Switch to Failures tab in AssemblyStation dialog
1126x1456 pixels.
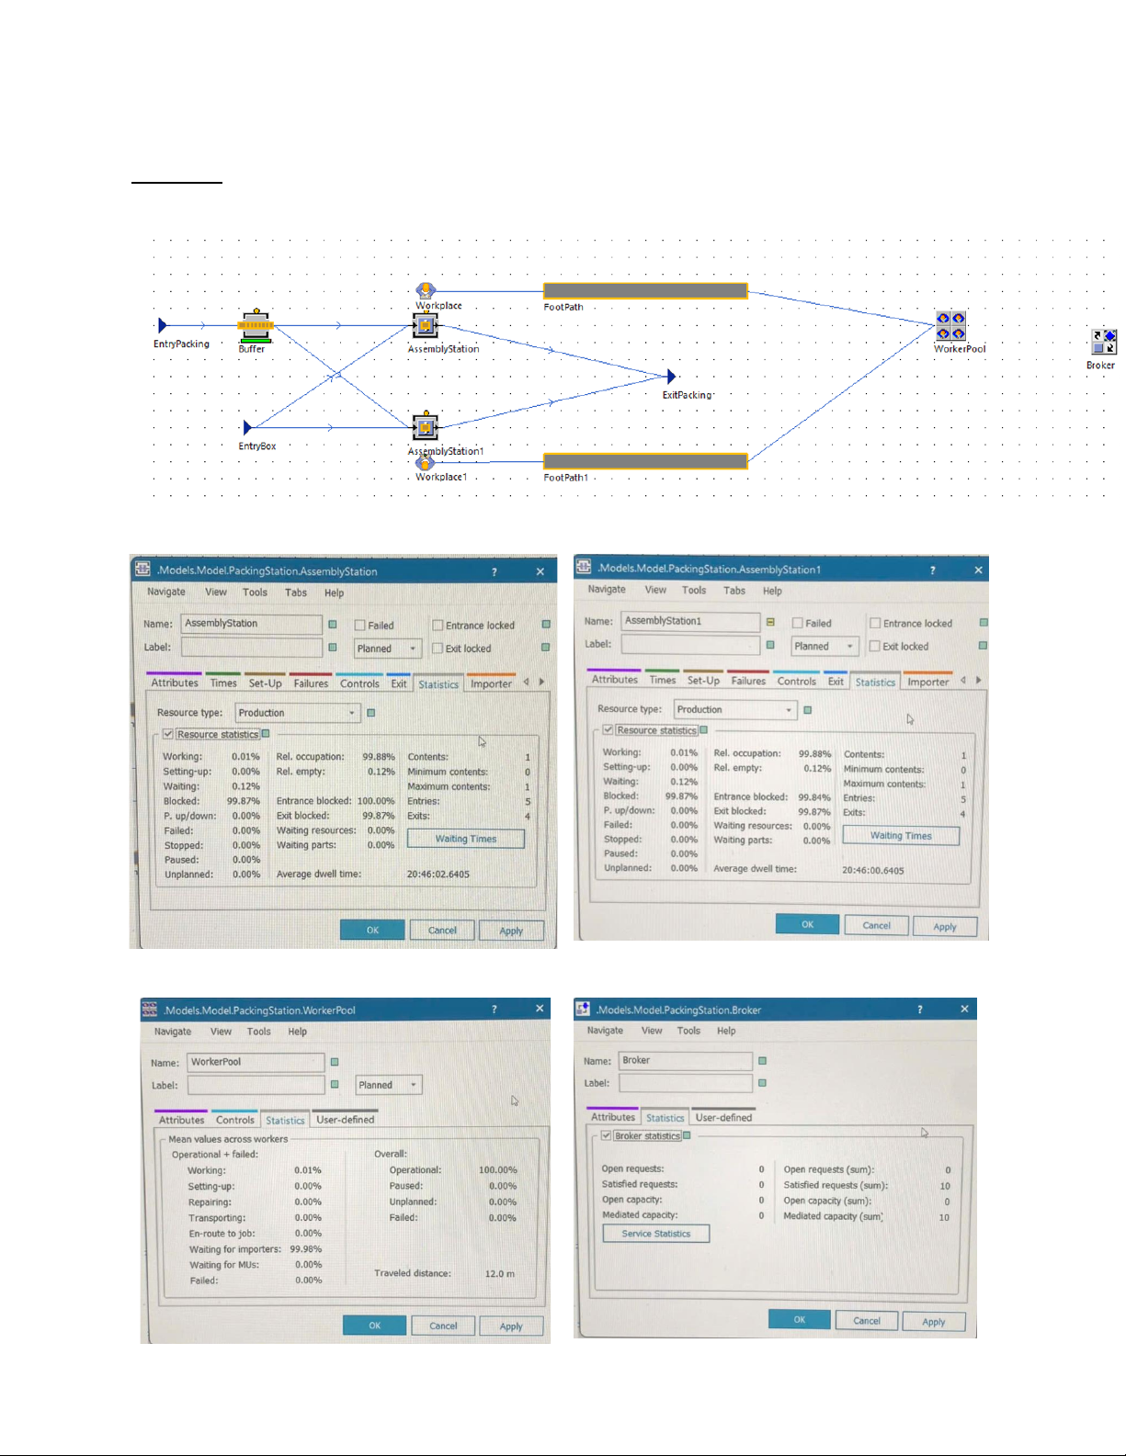point(311,683)
